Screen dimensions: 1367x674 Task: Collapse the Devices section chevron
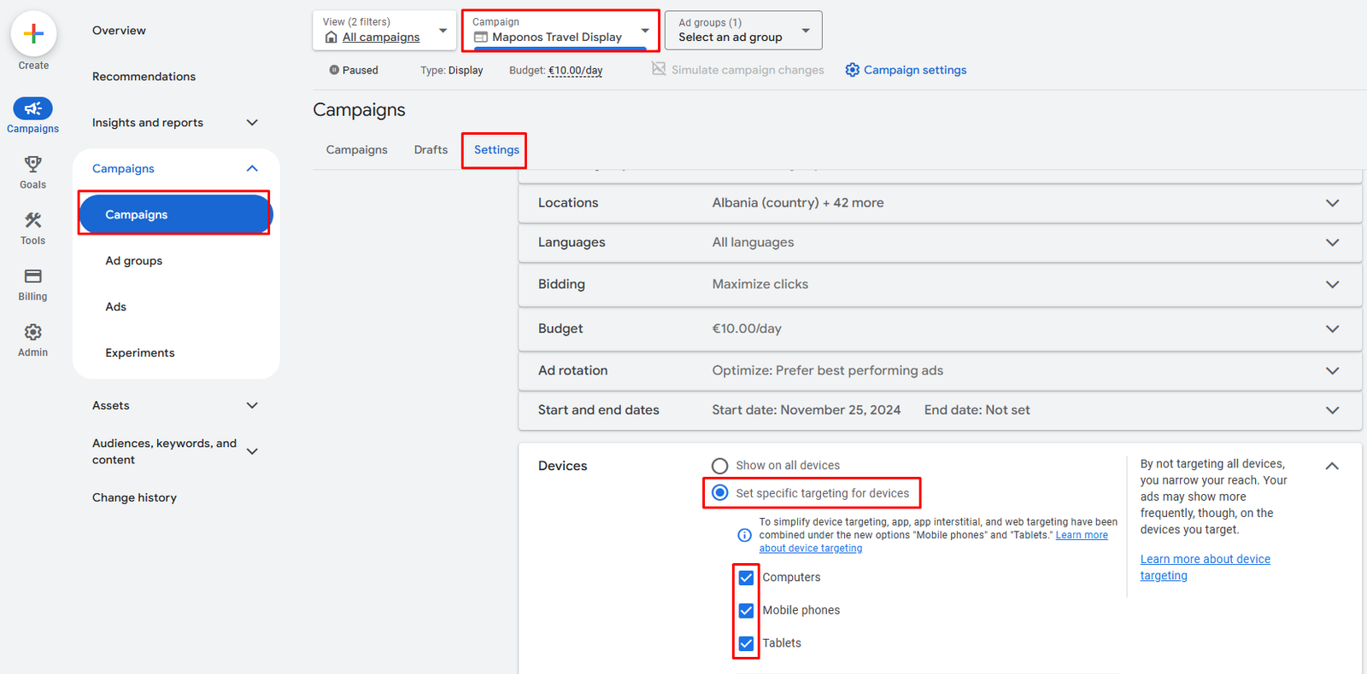(x=1332, y=466)
